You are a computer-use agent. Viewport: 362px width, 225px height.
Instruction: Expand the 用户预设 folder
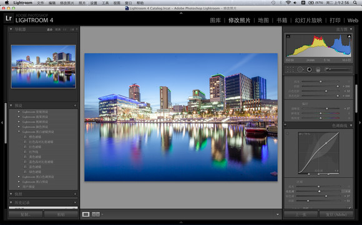point(19,187)
